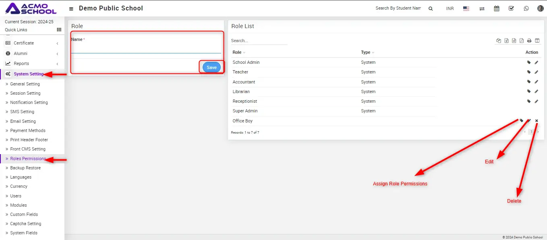Go to General Setting menu item
The width and height of the screenshot is (547, 240).
[25, 84]
